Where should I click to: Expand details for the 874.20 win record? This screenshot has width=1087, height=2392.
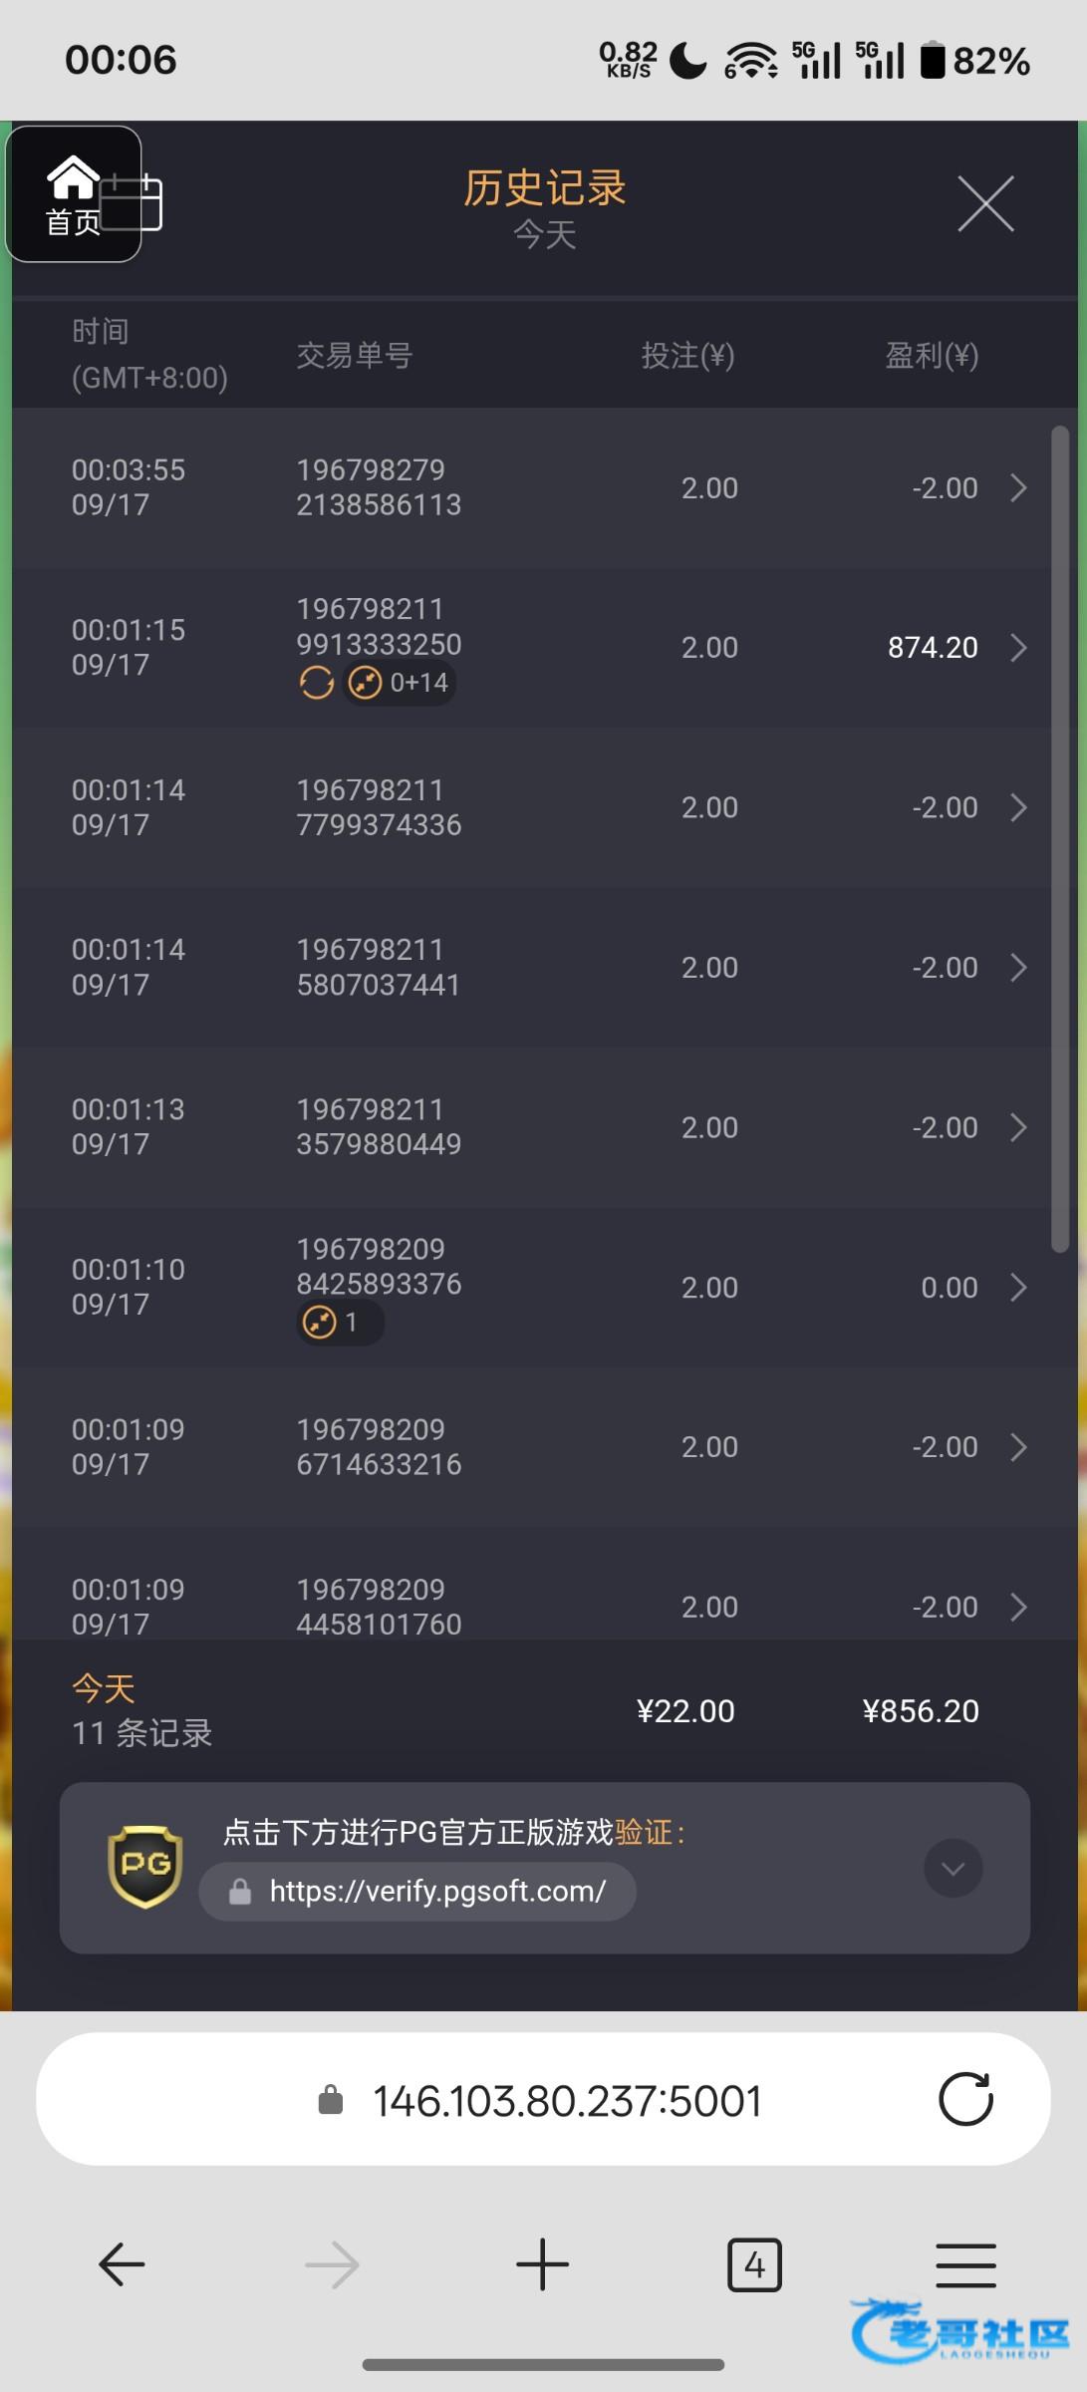pos(1018,648)
